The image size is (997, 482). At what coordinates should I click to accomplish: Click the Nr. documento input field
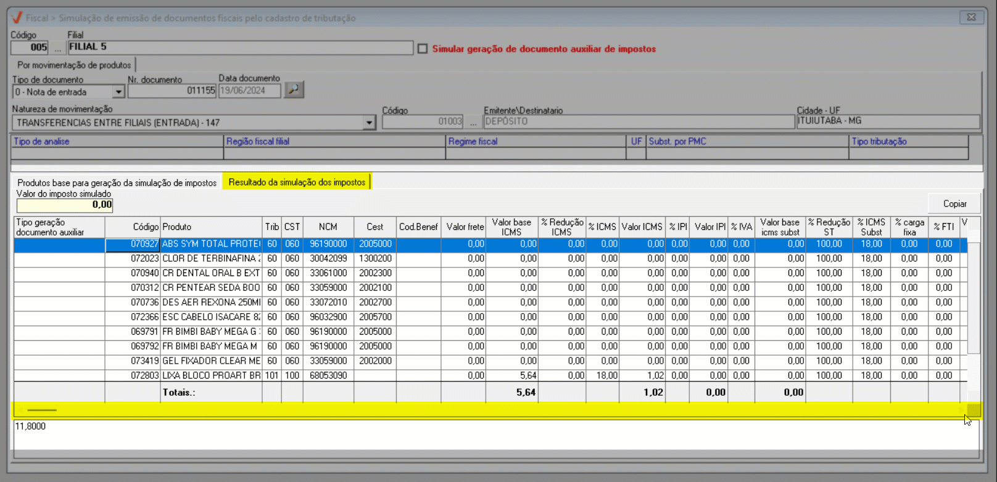pyautogui.click(x=172, y=91)
